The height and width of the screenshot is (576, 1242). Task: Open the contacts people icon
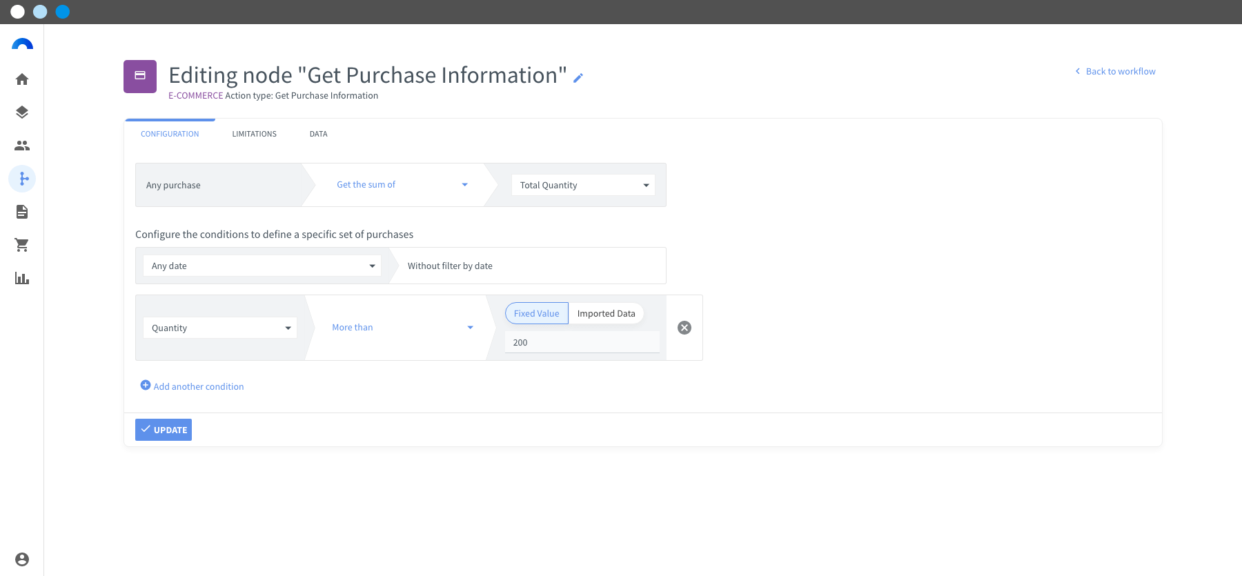click(x=22, y=146)
